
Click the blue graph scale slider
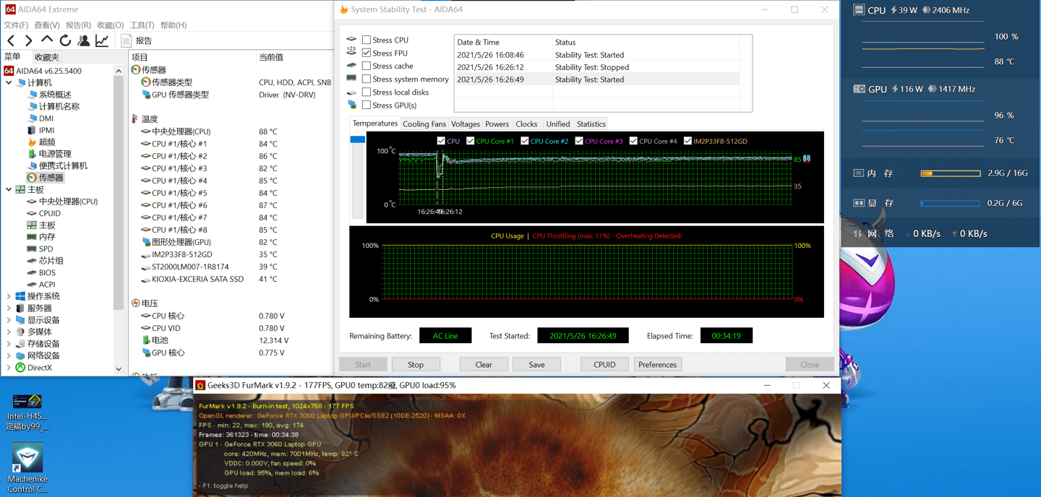coord(357,139)
